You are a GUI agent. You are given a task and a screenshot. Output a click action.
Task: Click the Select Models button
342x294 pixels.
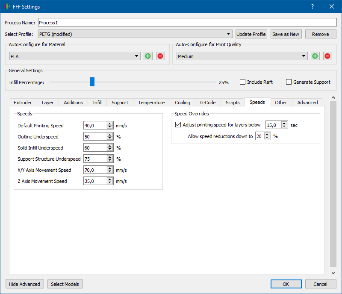65,284
